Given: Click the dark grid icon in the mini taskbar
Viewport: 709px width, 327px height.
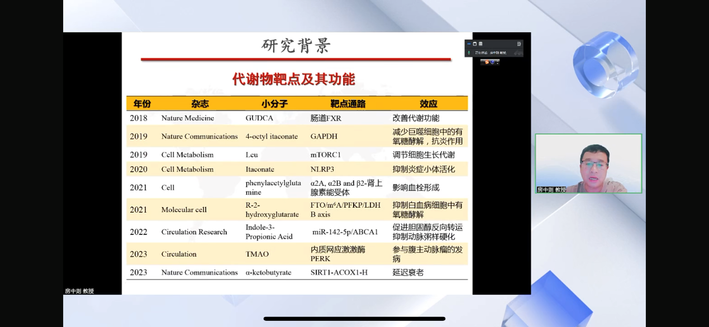Looking at the screenshot, I should point(483,62).
